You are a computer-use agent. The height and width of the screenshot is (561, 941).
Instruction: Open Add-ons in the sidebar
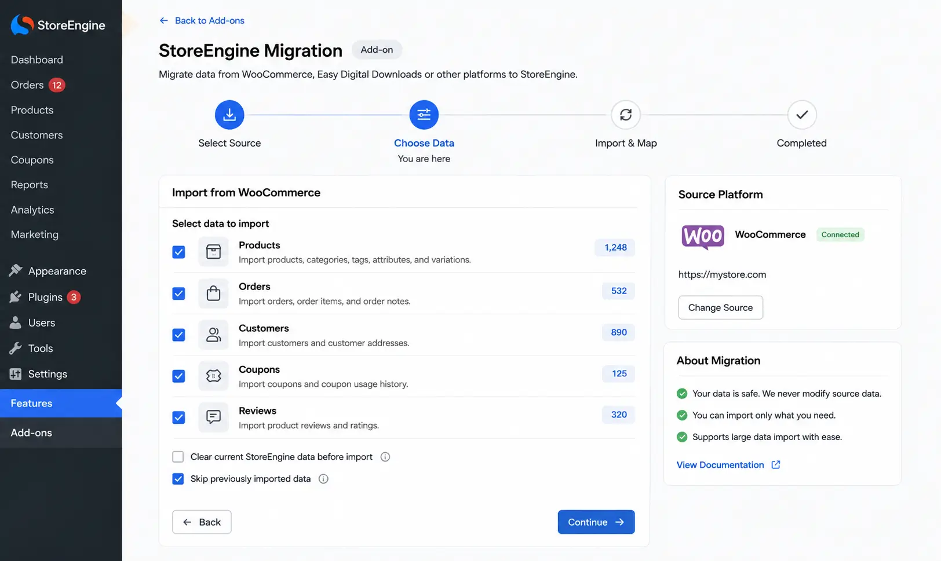point(61,432)
